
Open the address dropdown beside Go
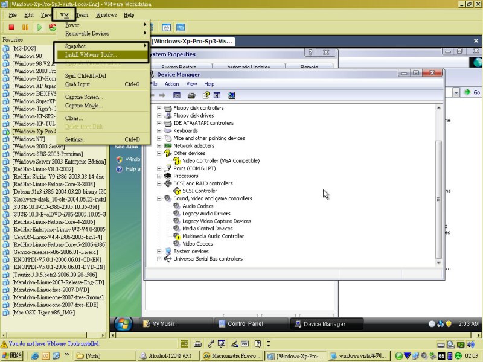456,92
